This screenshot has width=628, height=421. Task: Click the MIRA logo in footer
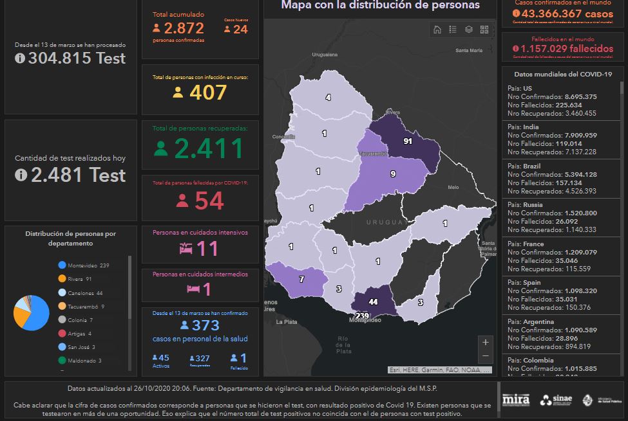(515, 399)
